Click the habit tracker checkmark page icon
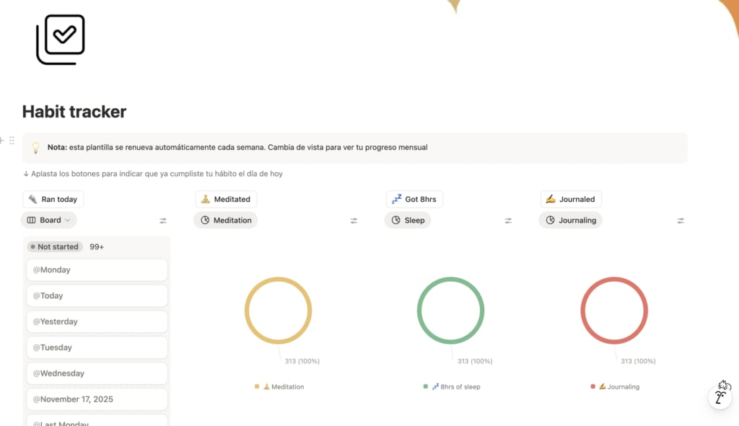Screen dimensions: 739x426 [61, 40]
